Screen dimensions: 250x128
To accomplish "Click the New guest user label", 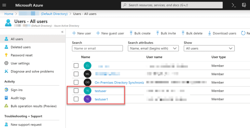I will 113,33.
